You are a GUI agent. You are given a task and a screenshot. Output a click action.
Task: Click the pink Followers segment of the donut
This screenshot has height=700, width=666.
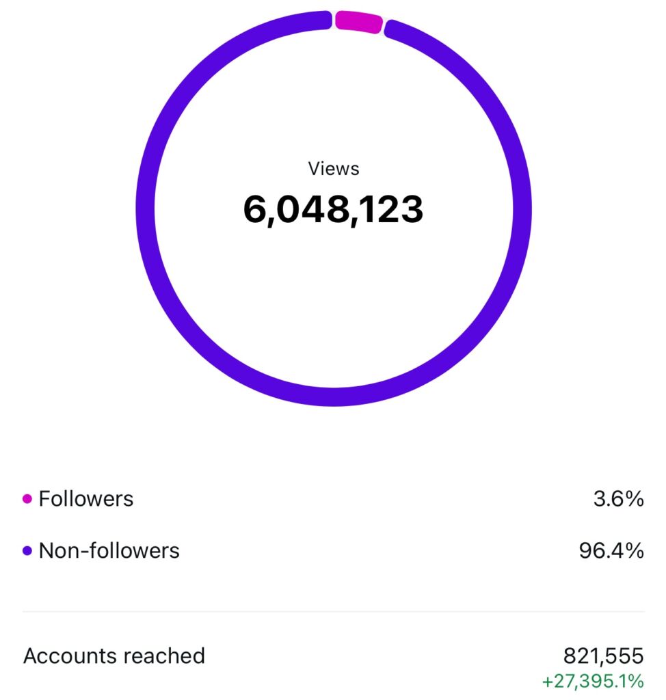tap(358, 22)
